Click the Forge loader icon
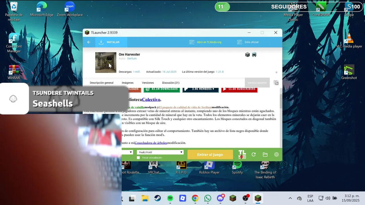 [x=248, y=55]
